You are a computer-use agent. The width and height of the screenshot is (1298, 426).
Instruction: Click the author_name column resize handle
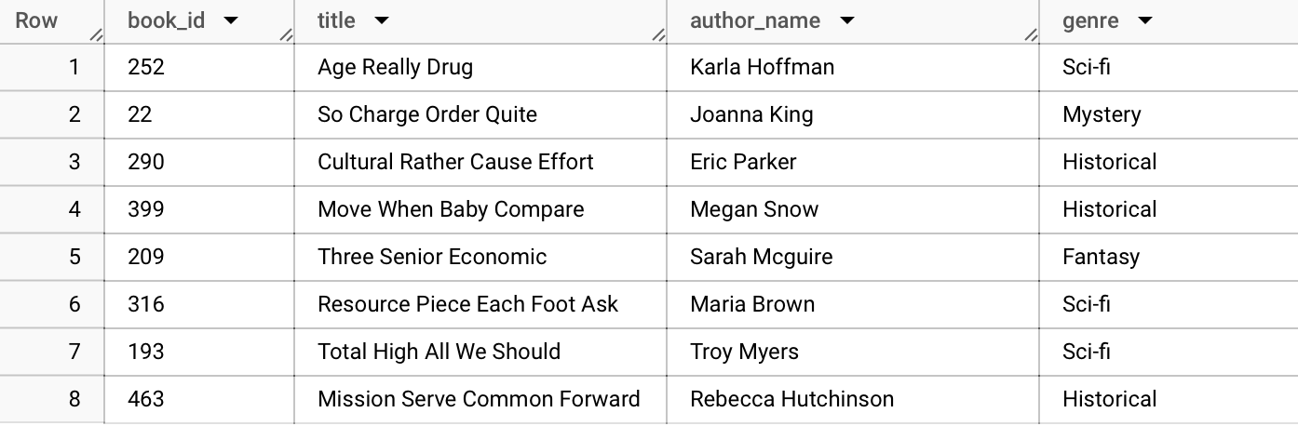point(1031,35)
